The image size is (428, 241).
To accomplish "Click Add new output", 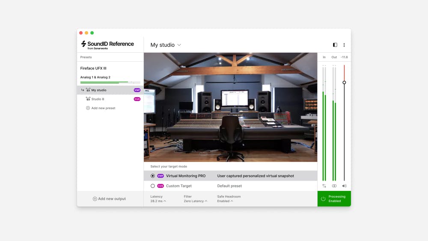I will click(110, 199).
